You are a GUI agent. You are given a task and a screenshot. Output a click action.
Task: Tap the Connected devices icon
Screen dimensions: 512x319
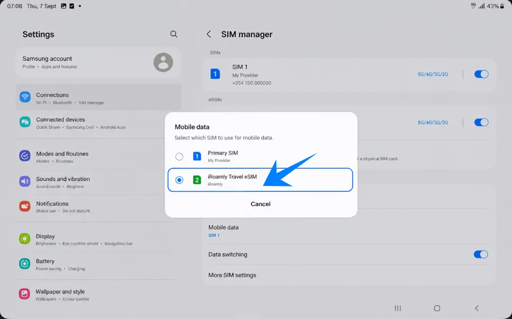25,122
